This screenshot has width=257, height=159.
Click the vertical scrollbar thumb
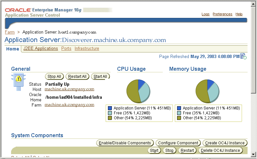tap(253, 50)
